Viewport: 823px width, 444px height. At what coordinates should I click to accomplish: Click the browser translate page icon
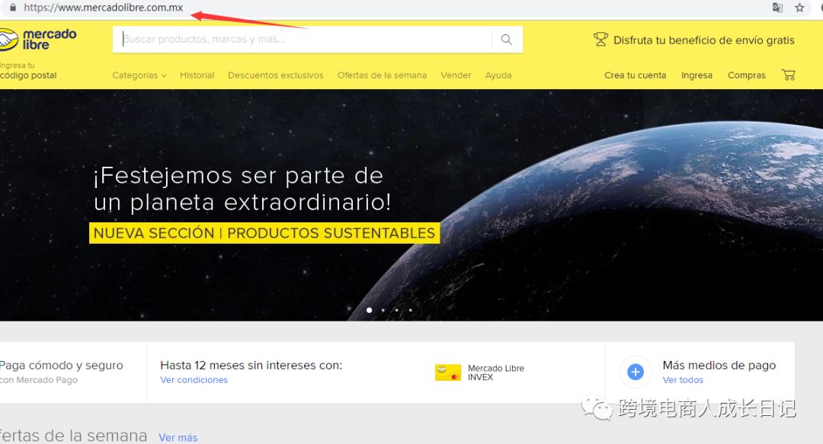777,8
